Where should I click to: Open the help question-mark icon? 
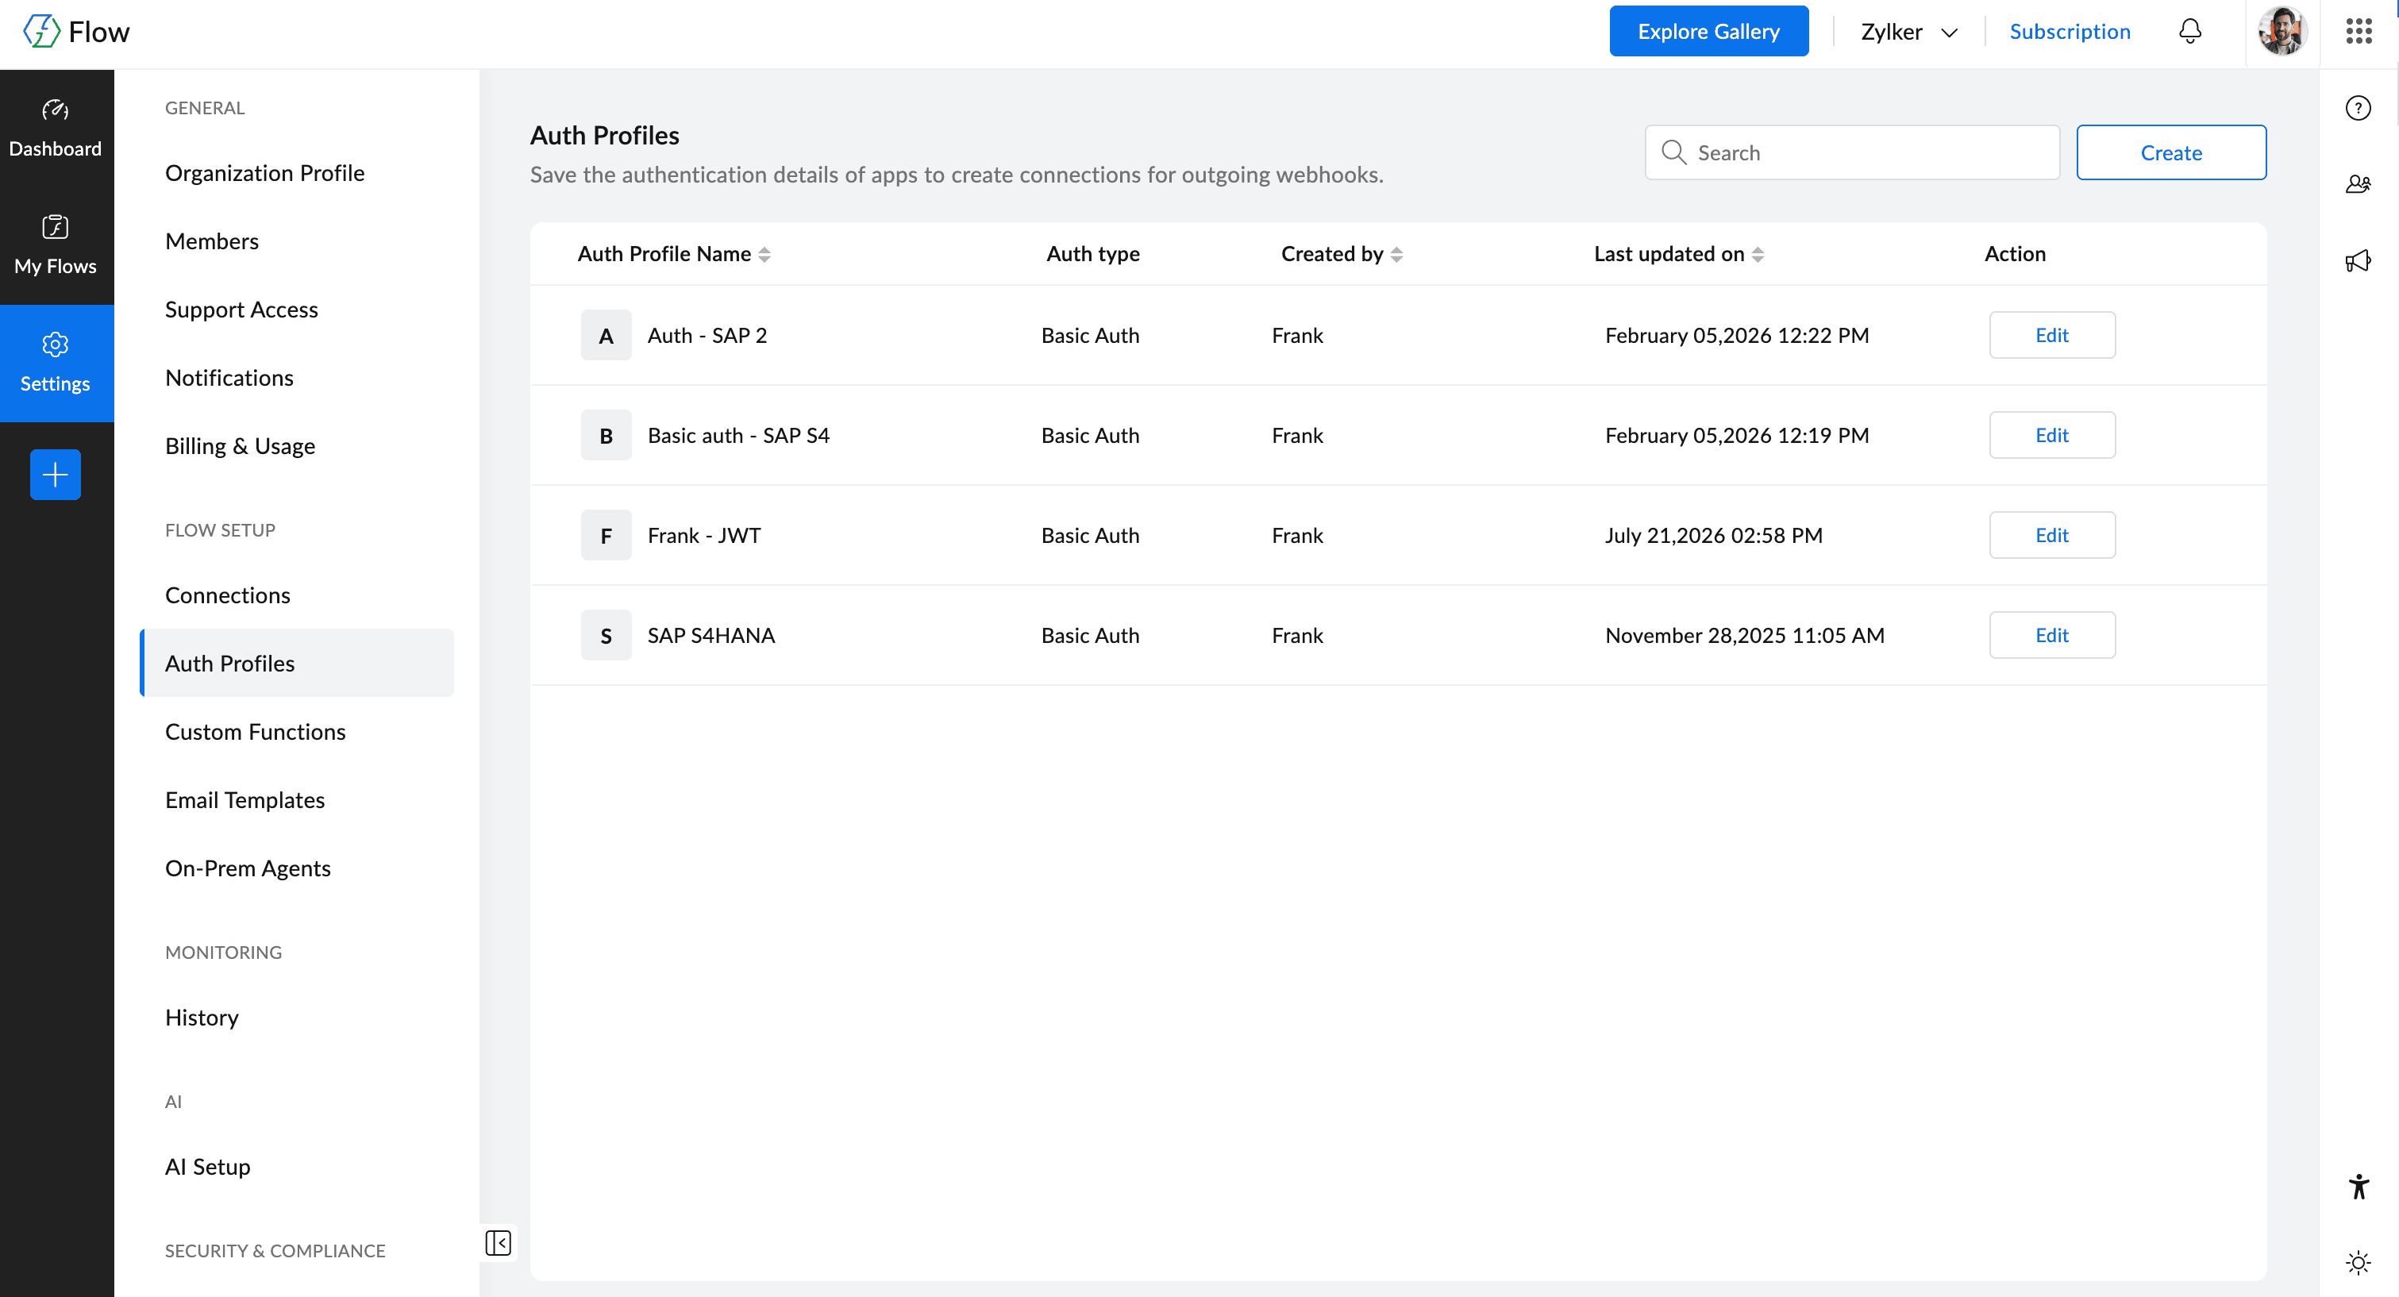click(x=2357, y=108)
